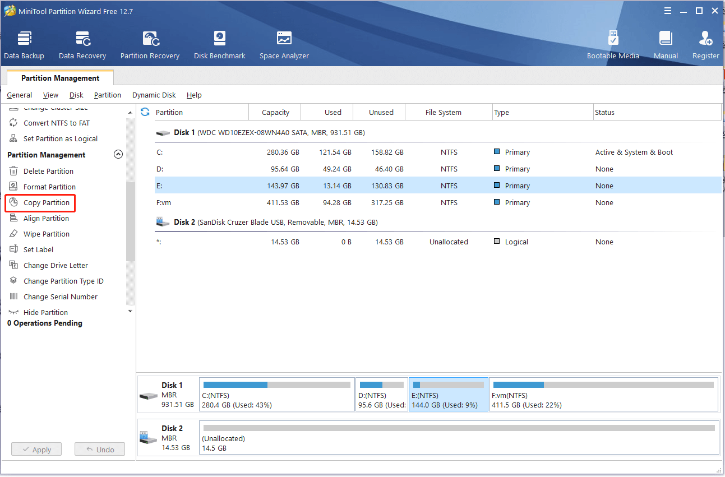Collapse the Partition Management section

(x=118, y=155)
